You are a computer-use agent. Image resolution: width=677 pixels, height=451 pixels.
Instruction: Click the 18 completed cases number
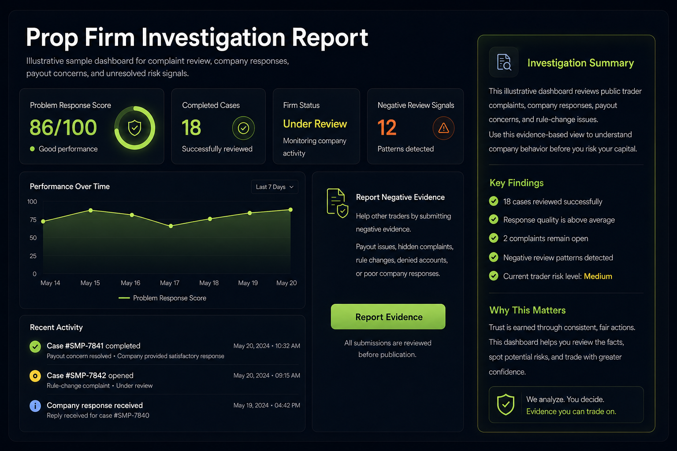click(191, 128)
